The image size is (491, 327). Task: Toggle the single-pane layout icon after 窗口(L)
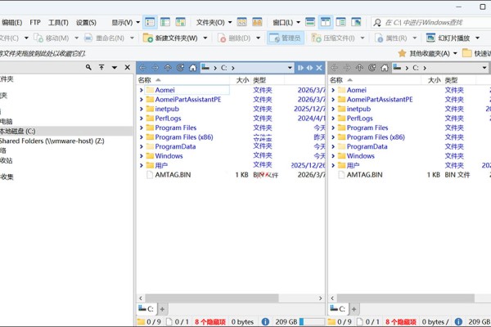point(310,22)
